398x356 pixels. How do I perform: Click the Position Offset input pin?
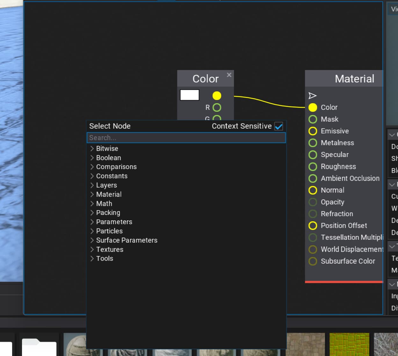pyautogui.click(x=313, y=226)
